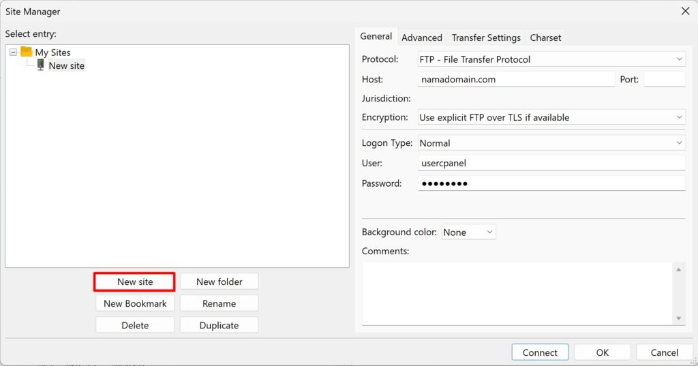Click the Comments scrollbar up arrow

pos(678,269)
